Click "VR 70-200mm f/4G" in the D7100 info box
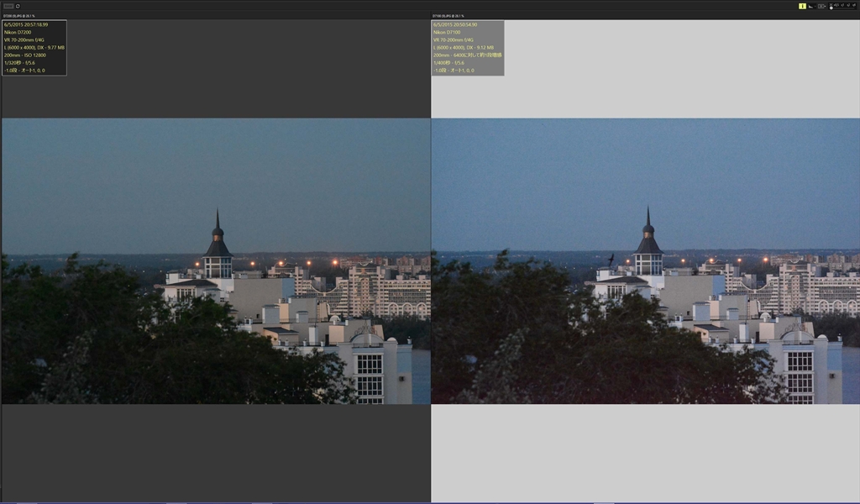The width and height of the screenshot is (860, 504). pyautogui.click(x=454, y=40)
